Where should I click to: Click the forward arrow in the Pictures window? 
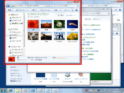point(11,6)
